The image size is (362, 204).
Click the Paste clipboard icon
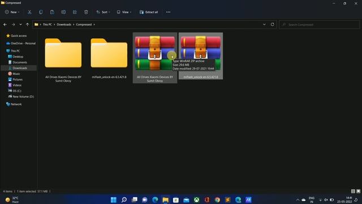tap(52, 12)
